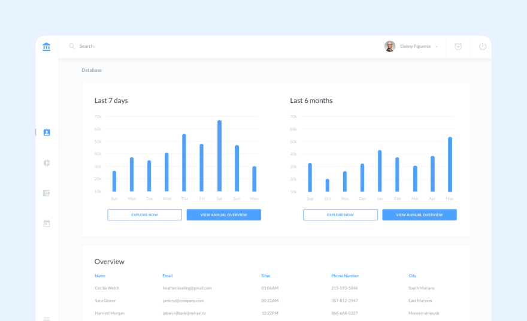Open the calendar sidebar icon

[47, 223]
